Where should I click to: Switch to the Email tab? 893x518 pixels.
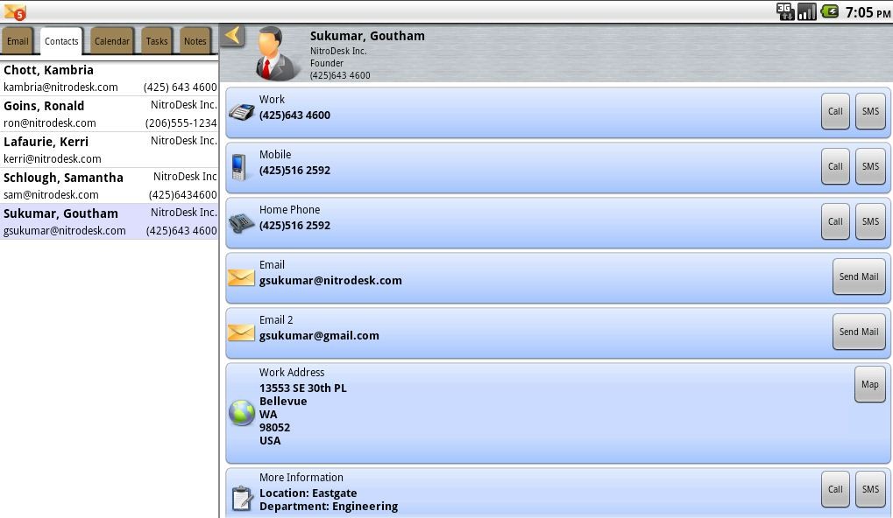click(x=18, y=41)
